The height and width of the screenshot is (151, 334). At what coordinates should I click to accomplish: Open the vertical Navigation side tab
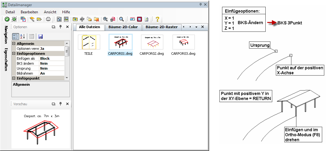[x=6, y=34]
